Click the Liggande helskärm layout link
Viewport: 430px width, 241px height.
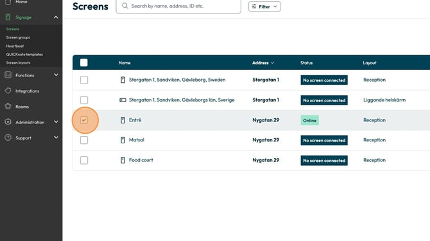point(384,100)
